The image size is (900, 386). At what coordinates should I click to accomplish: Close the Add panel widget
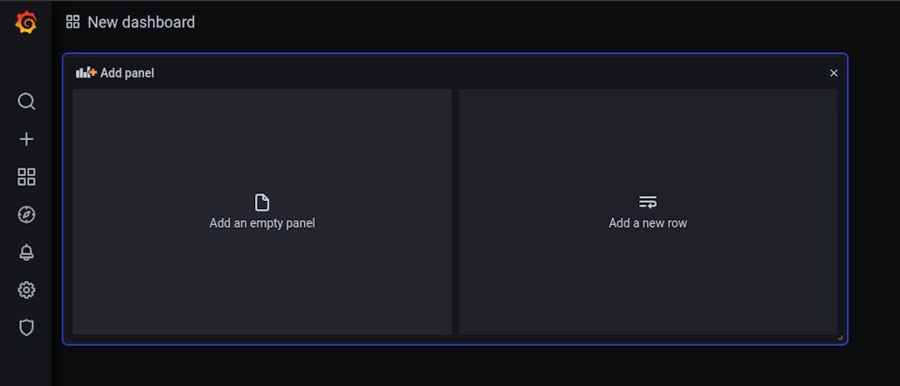[x=833, y=73]
